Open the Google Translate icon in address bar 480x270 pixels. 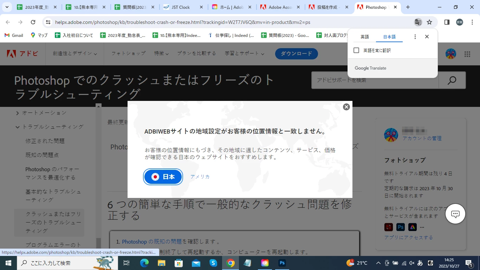tap(418, 22)
